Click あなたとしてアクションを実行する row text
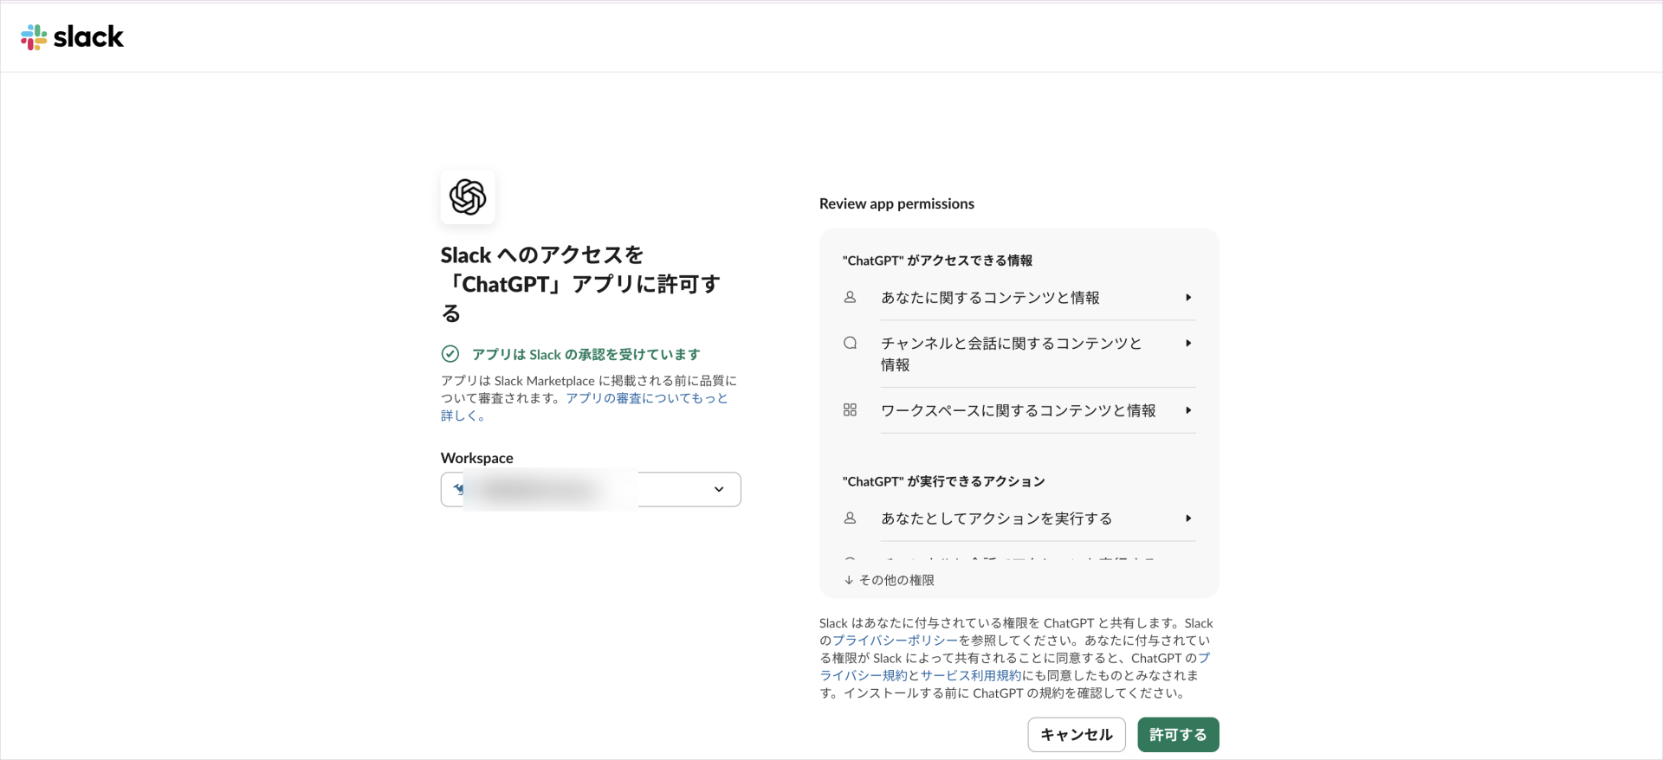The image size is (1663, 760). pyautogui.click(x=996, y=518)
